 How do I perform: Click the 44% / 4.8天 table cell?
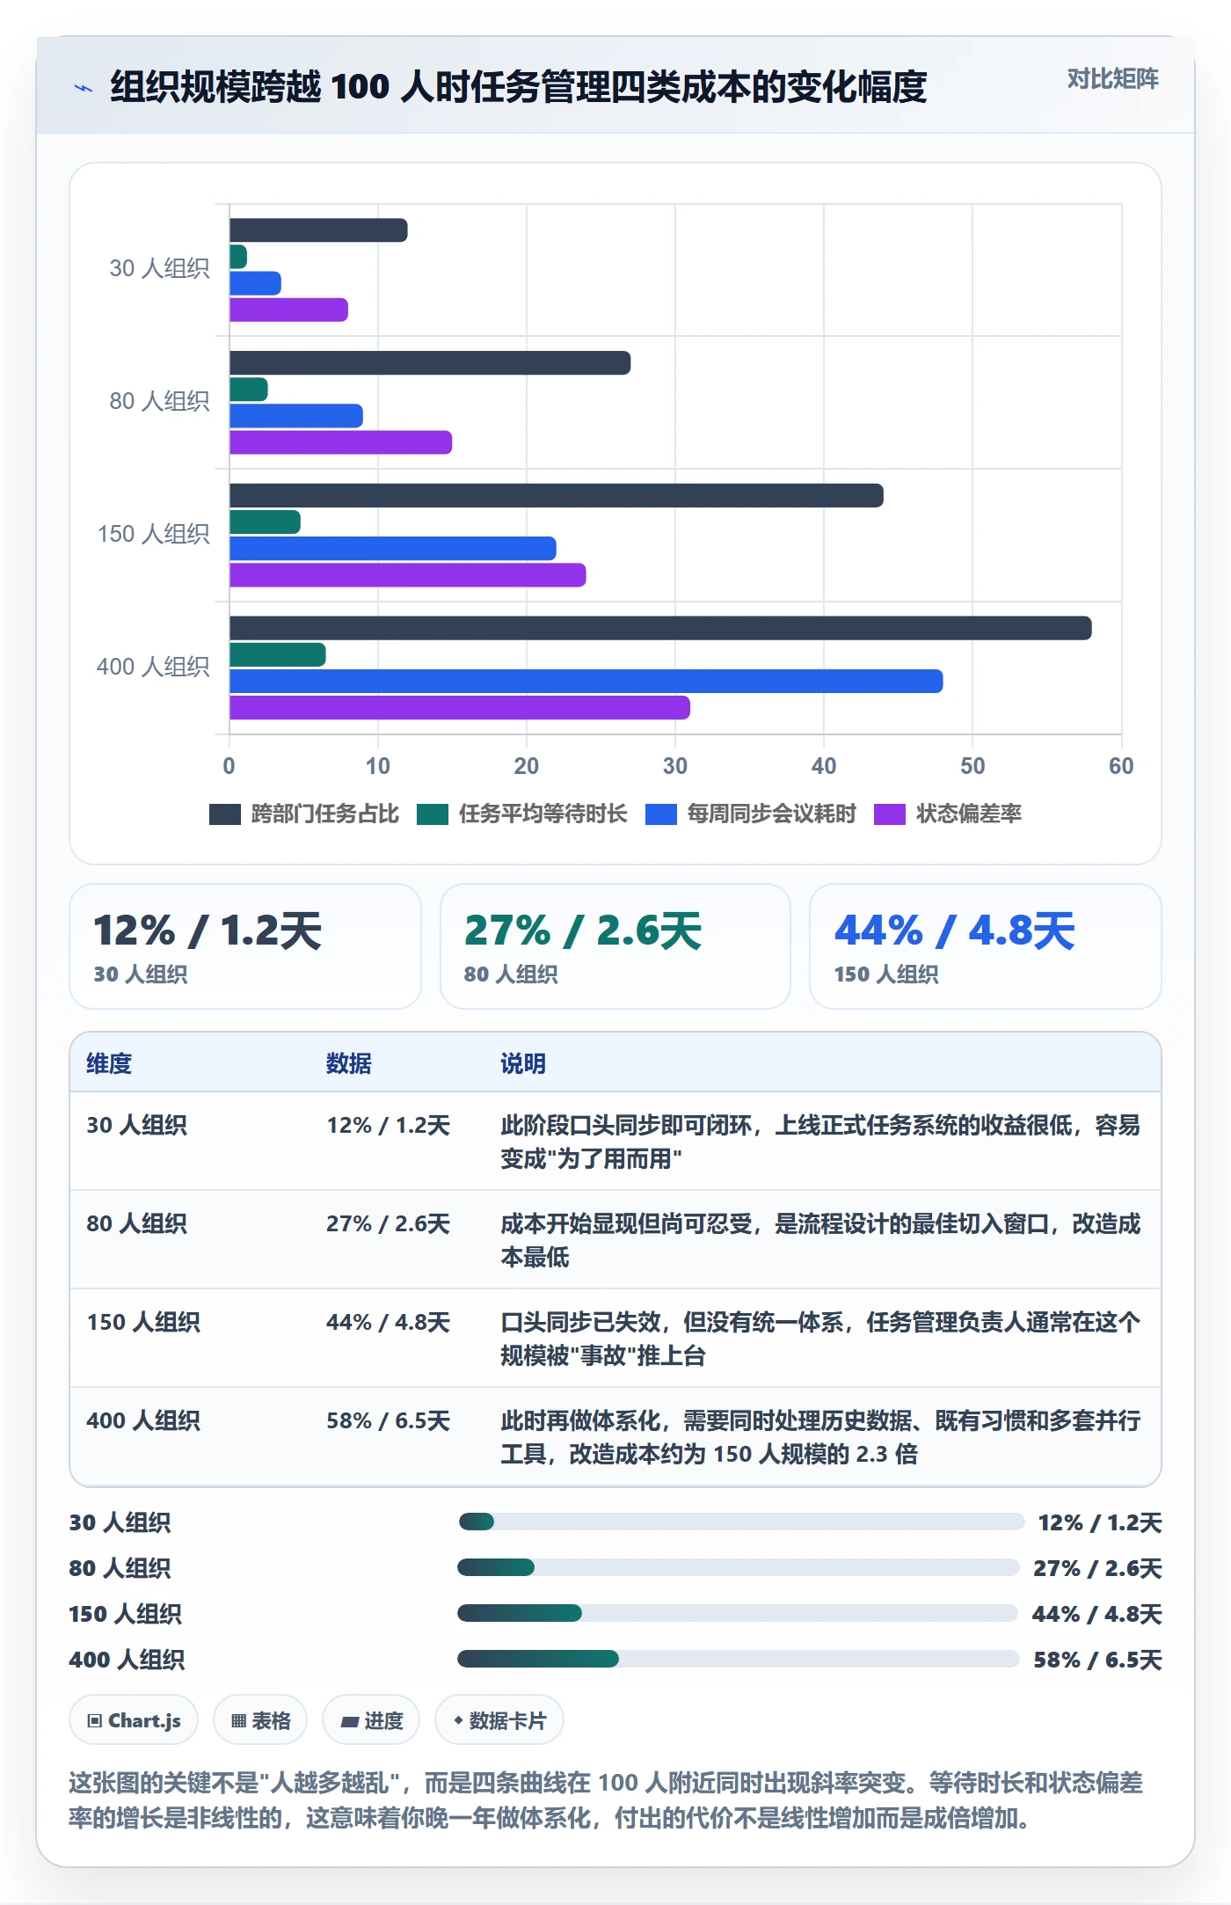pos(388,1322)
